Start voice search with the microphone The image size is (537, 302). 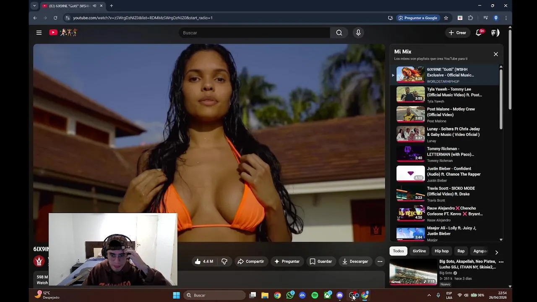358,33
